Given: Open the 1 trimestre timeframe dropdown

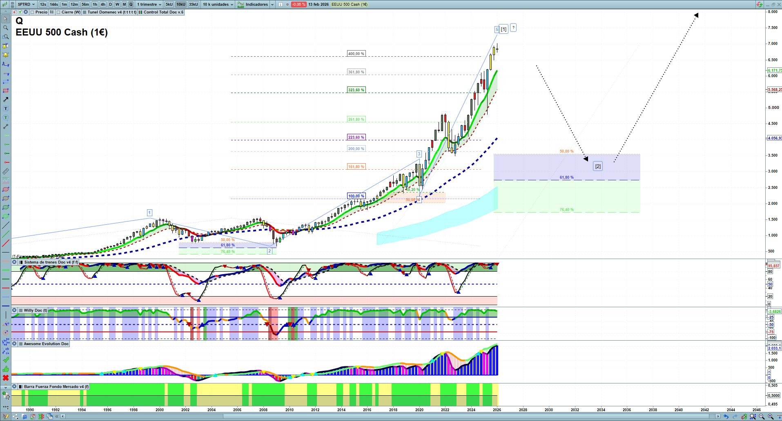Looking at the screenshot, I should tap(149, 4).
